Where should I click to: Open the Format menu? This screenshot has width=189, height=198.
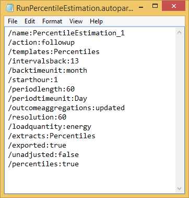[x=52, y=21]
